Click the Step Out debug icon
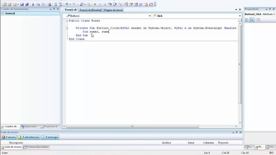Screen dimensions: 276x155 pyautogui.click(x=120, y=4)
